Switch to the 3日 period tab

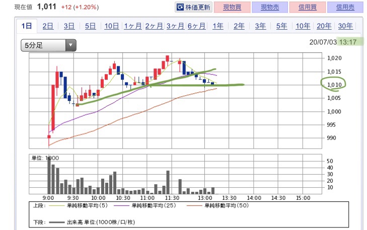(69, 26)
